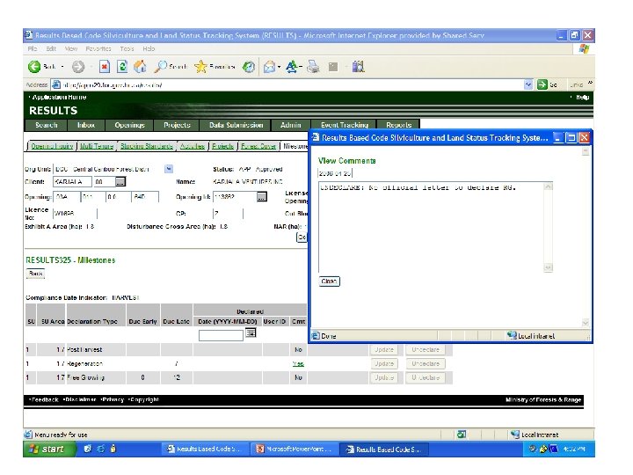This screenshot has width=633, height=475.
Task: Click Undeclare button in Regeneration row
Action: click(426, 363)
